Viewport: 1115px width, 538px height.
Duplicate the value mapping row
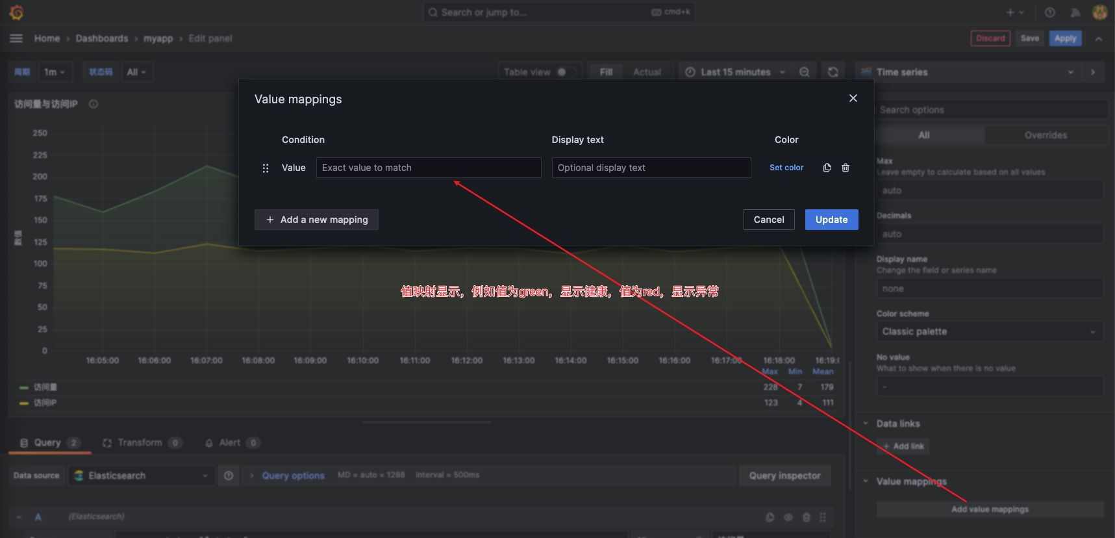click(827, 168)
